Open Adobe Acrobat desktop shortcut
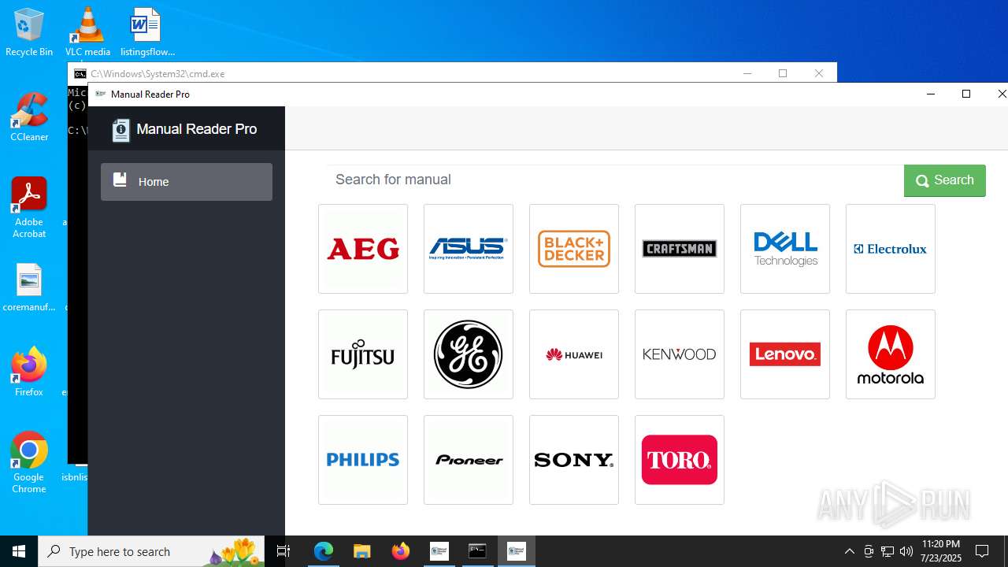This screenshot has height=567, width=1008. click(29, 208)
